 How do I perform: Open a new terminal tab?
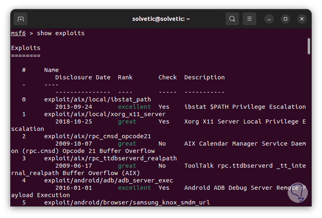20,19
